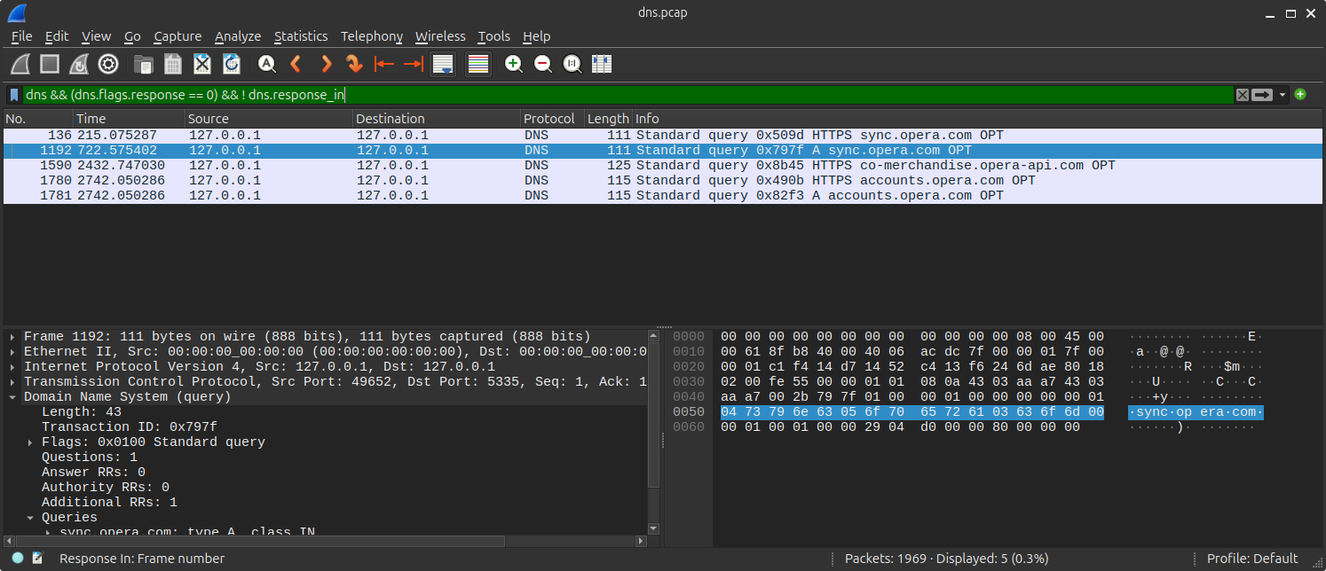Collapse the Queries tree node

pos(31,518)
